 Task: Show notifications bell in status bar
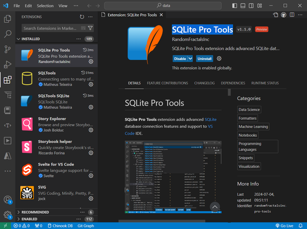[x=300, y=226]
